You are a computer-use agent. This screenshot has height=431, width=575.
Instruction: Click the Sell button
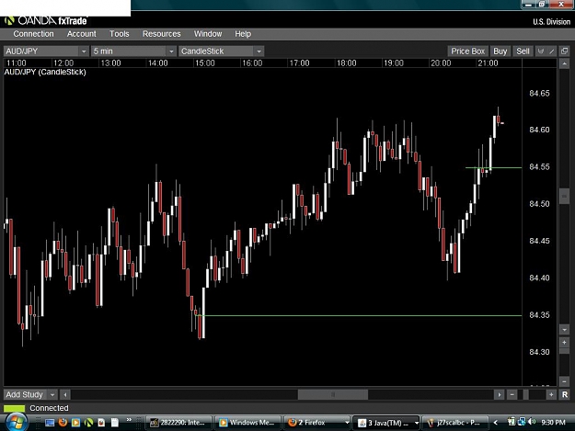click(x=523, y=51)
